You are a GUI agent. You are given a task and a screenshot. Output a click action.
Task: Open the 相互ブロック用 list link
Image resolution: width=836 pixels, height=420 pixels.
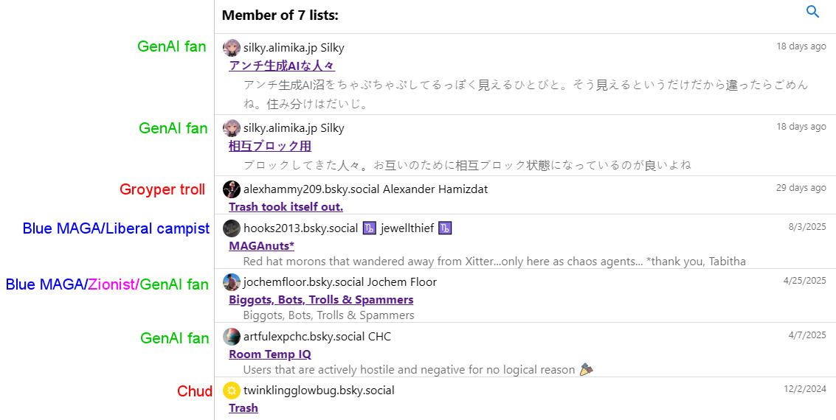tap(270, 146)
